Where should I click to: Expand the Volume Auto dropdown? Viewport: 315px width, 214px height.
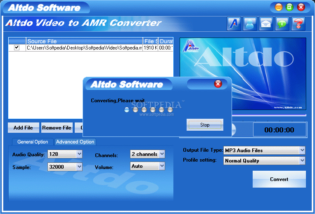(162, 166)
